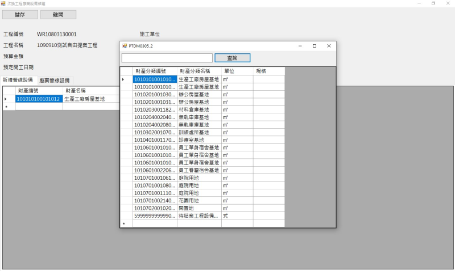The image size is (455, 271).
Task: Select row code 1010701001061...
Action: pos(155,177)
